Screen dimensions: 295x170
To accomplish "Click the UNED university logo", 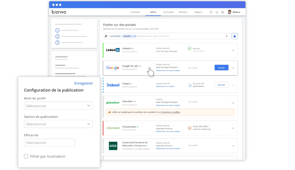I will [x=113, y=145].
